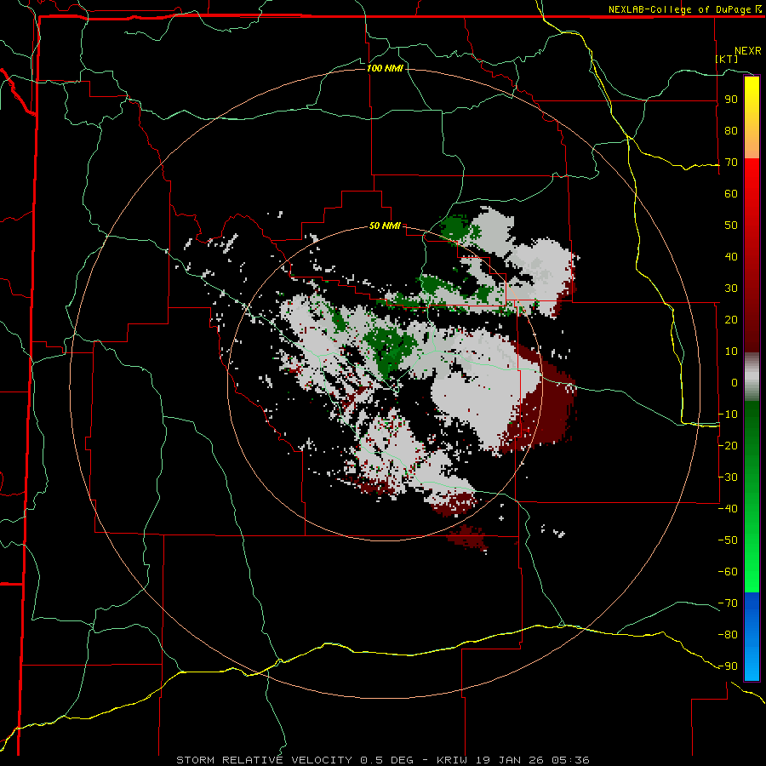Select the negative 50 knot scale label
The height and width of the screenshot is (766, 766).
[x=728, y=540]
